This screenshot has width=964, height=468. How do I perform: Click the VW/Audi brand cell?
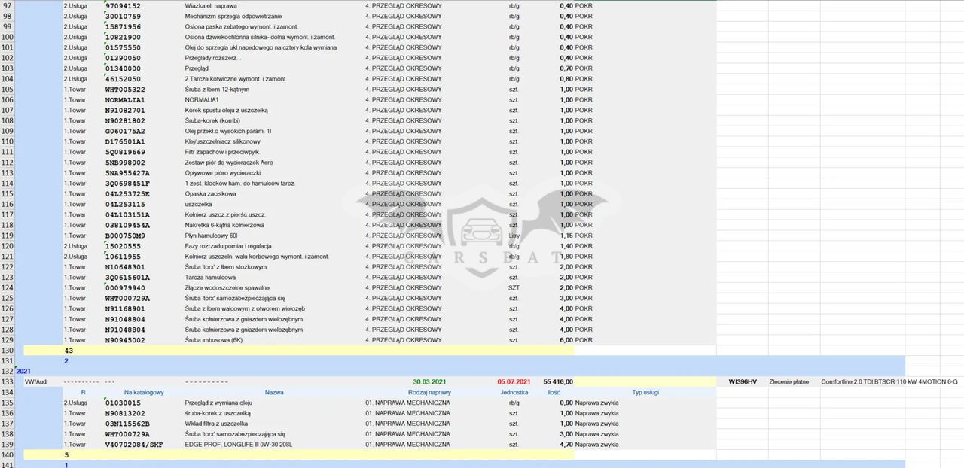[36, 381]
